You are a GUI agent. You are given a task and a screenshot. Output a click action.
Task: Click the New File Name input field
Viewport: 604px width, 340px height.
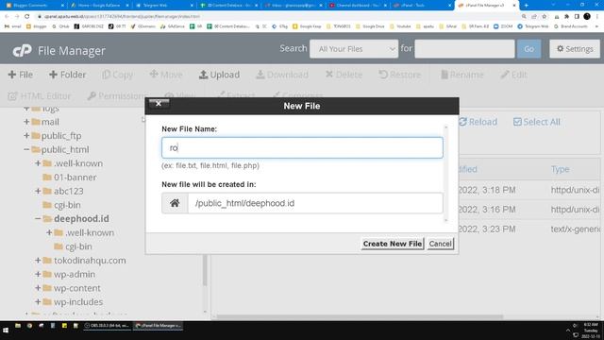[302, 147]
